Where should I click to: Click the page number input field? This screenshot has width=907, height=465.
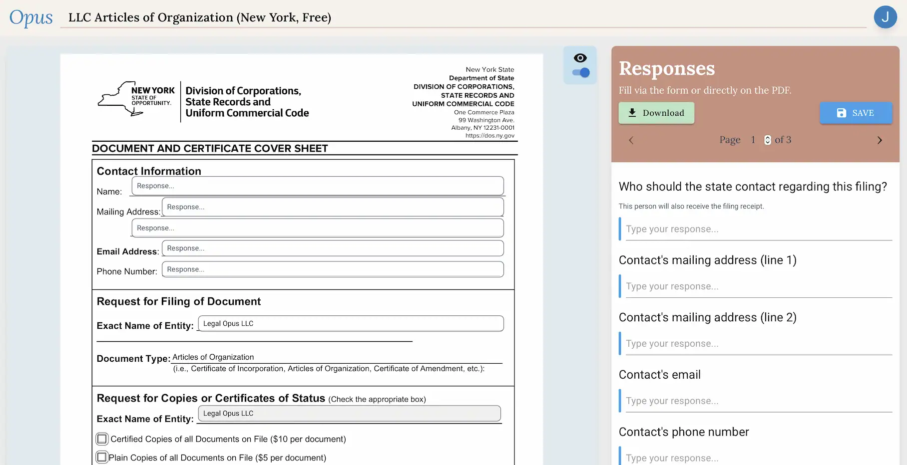coord(753,140)
